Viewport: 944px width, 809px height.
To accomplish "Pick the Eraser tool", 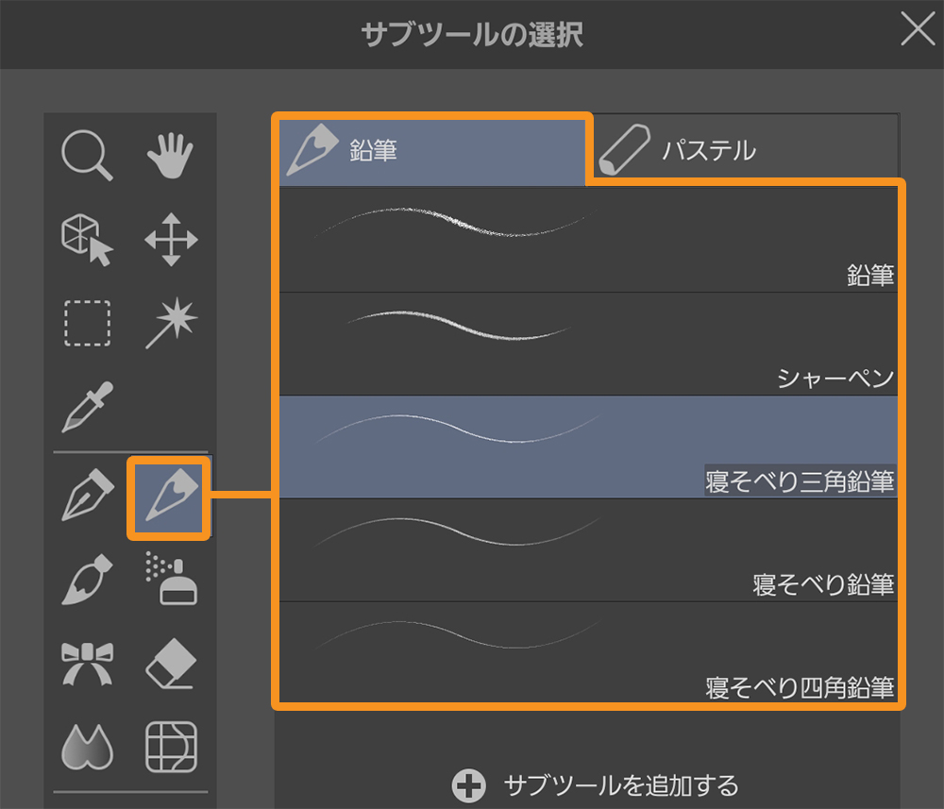I will coord(170,663).
